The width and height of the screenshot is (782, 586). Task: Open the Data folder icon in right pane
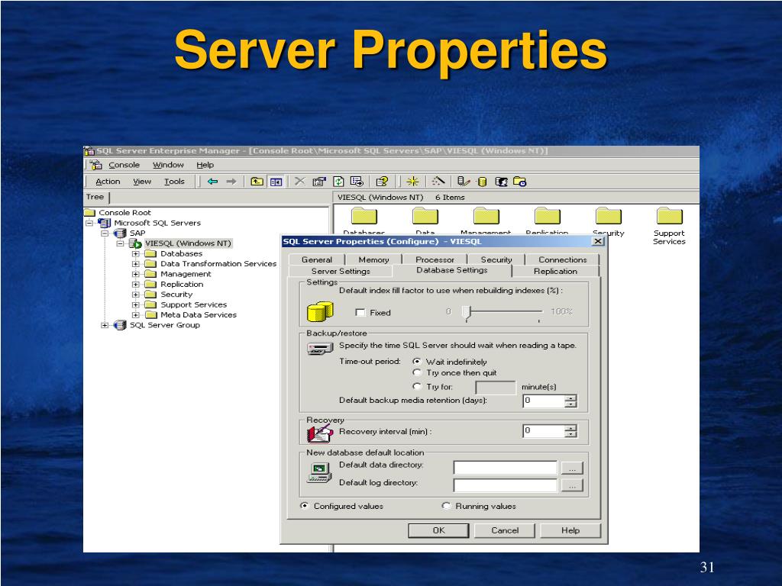[x=425, y=216]
